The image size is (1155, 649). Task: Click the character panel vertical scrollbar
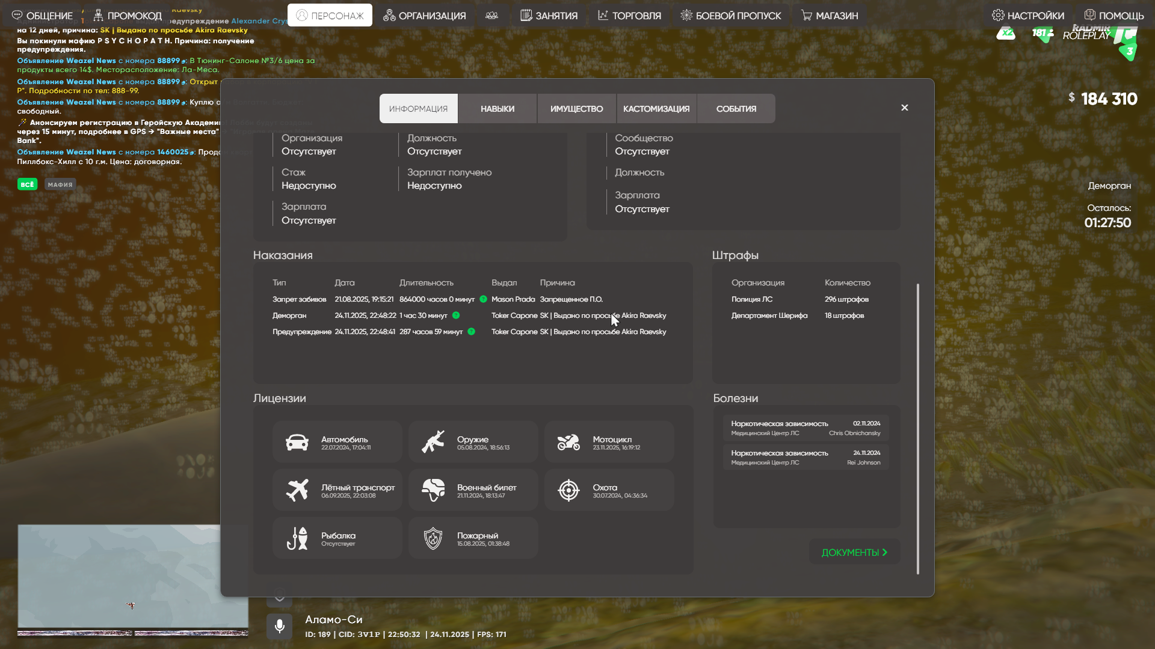pyautogui.click(x=918, y=428)
